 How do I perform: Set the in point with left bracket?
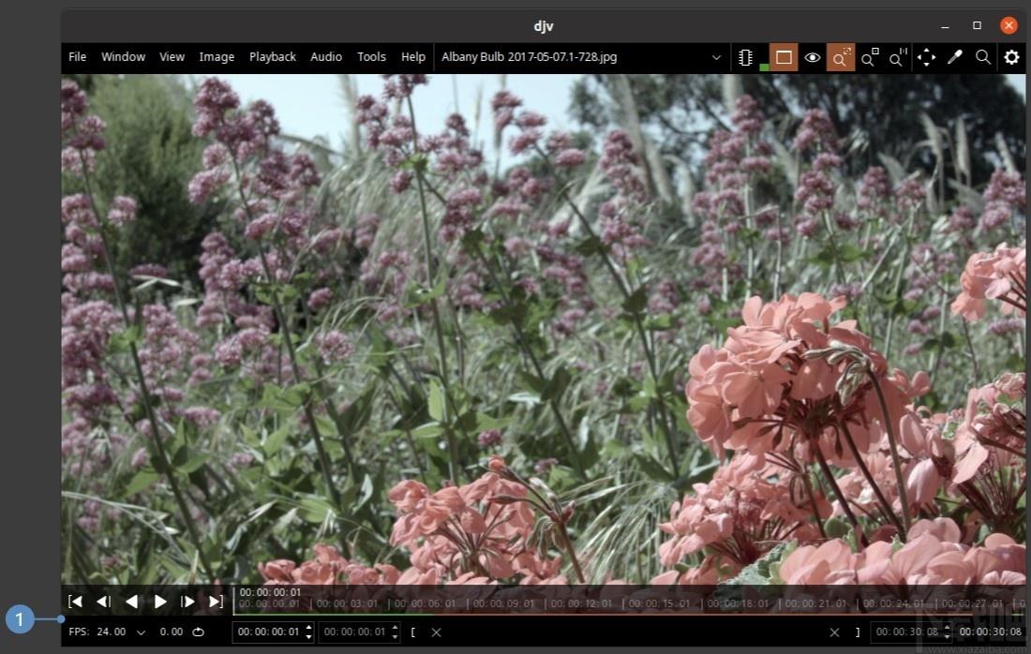pos(413,632)
